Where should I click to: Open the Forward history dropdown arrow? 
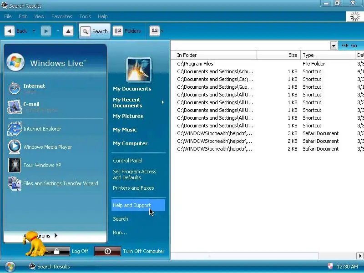(x=58, y=30)
